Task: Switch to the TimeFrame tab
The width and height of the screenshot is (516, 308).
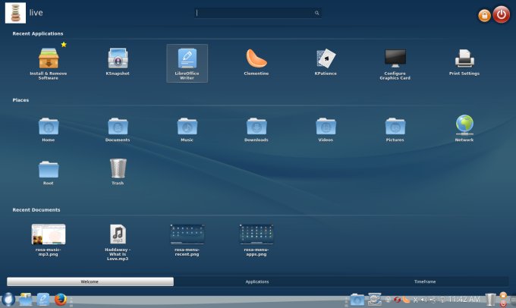Action: click(424, 281)
